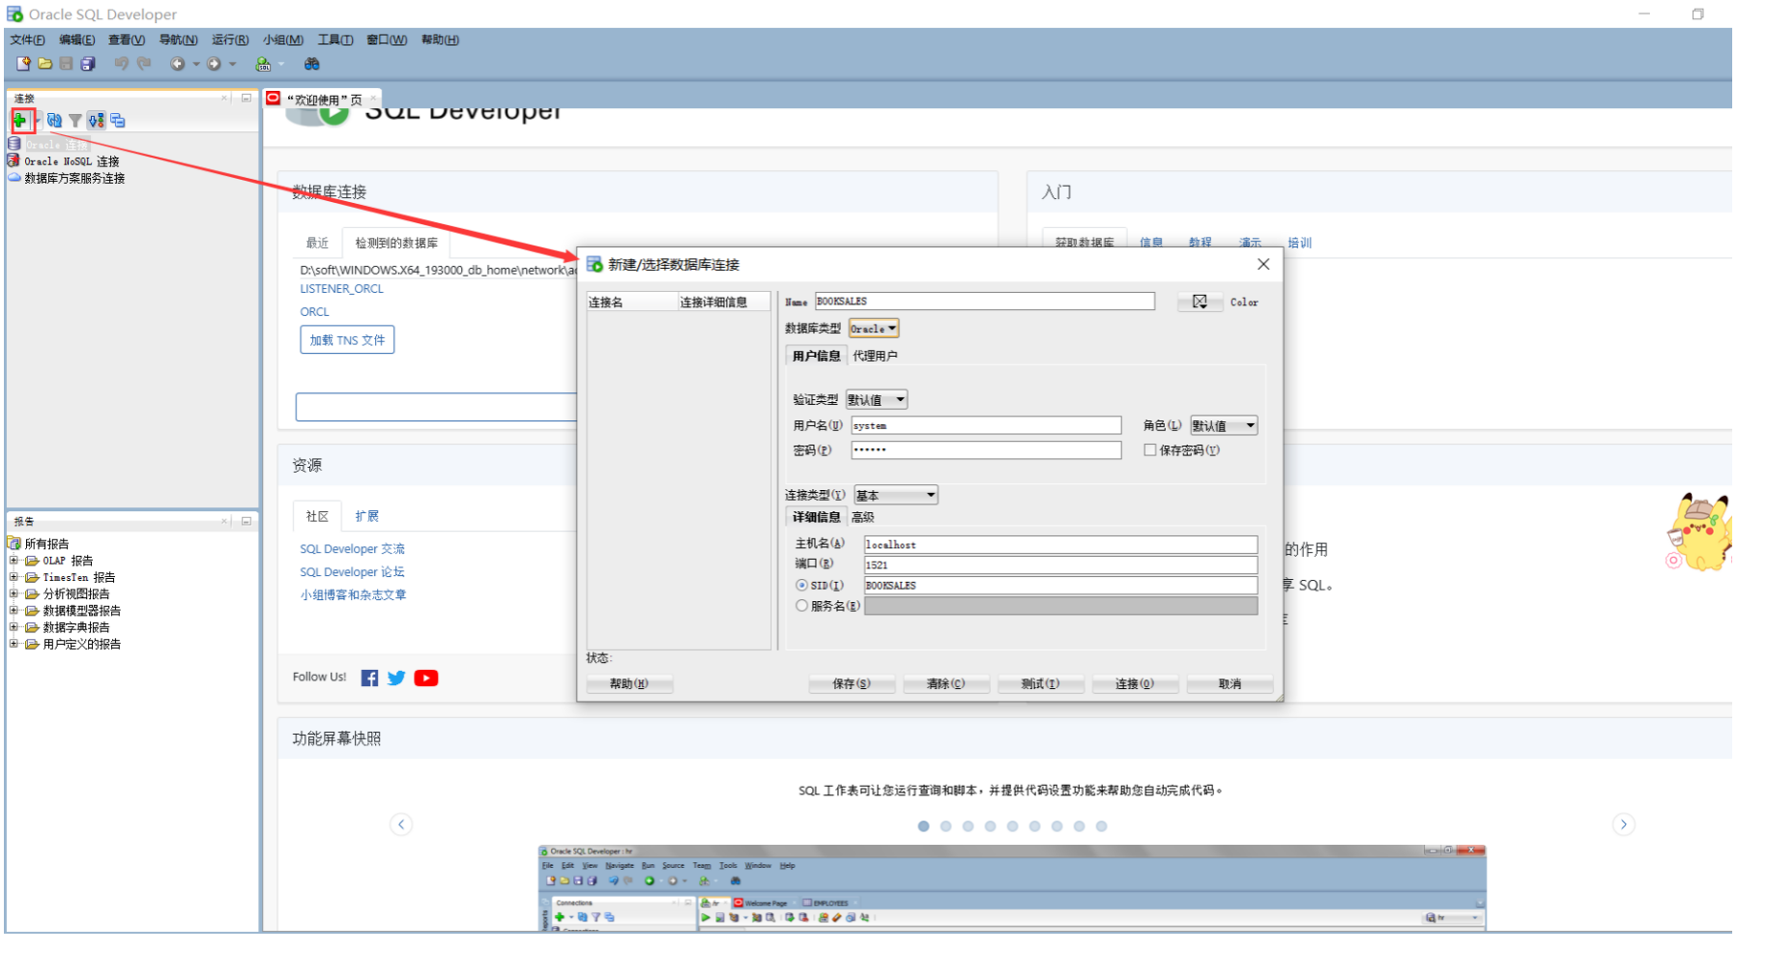Open the Twitter bird icon
The width and height of the screenshot is (1767, 953).
[396, 678]
